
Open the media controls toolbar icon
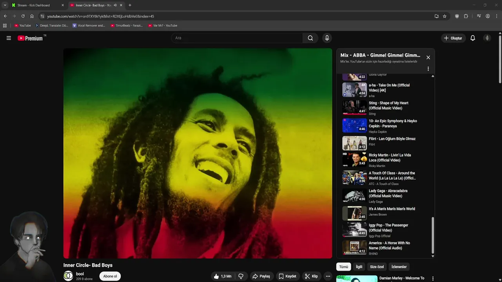pyautogui.click(x=479, y=16)
